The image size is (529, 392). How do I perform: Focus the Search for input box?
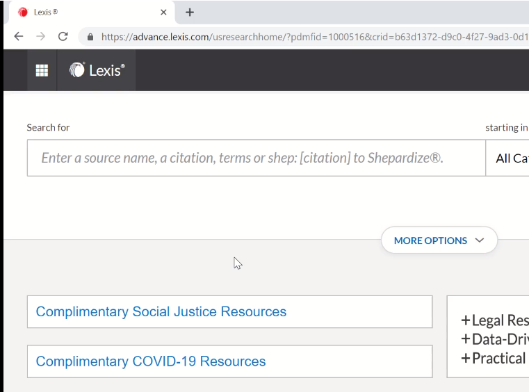(257, 158)
